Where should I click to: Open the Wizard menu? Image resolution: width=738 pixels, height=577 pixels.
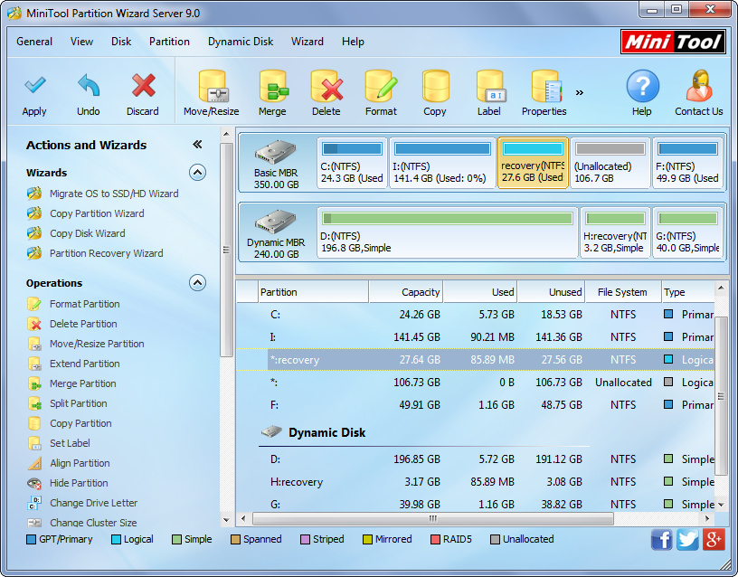[x=307, y=42]
